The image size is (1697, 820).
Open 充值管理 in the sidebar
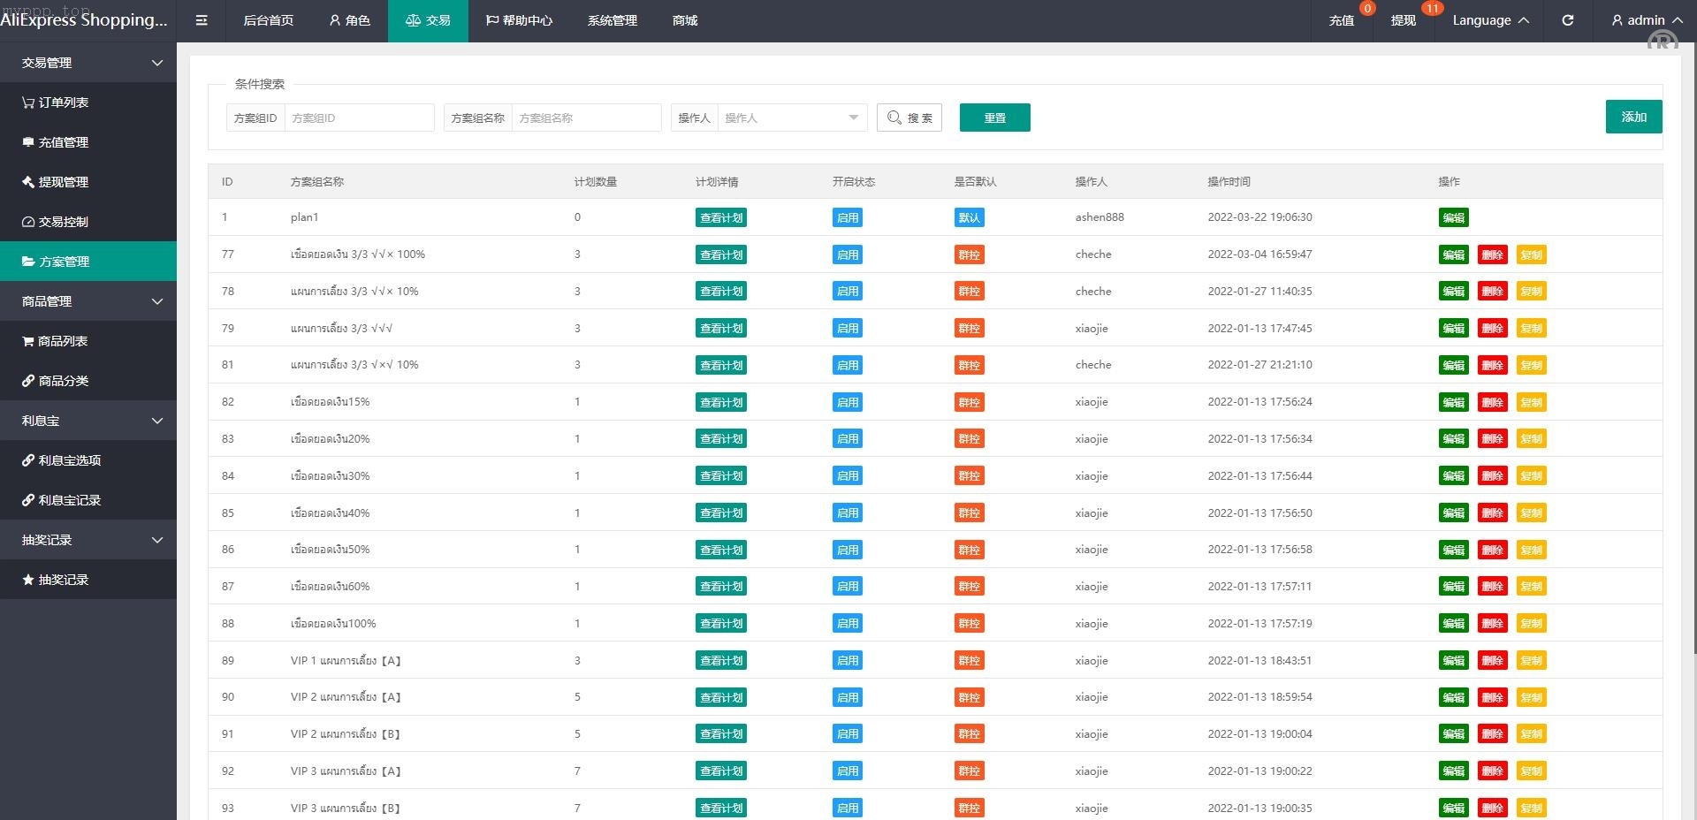point(62,142)
